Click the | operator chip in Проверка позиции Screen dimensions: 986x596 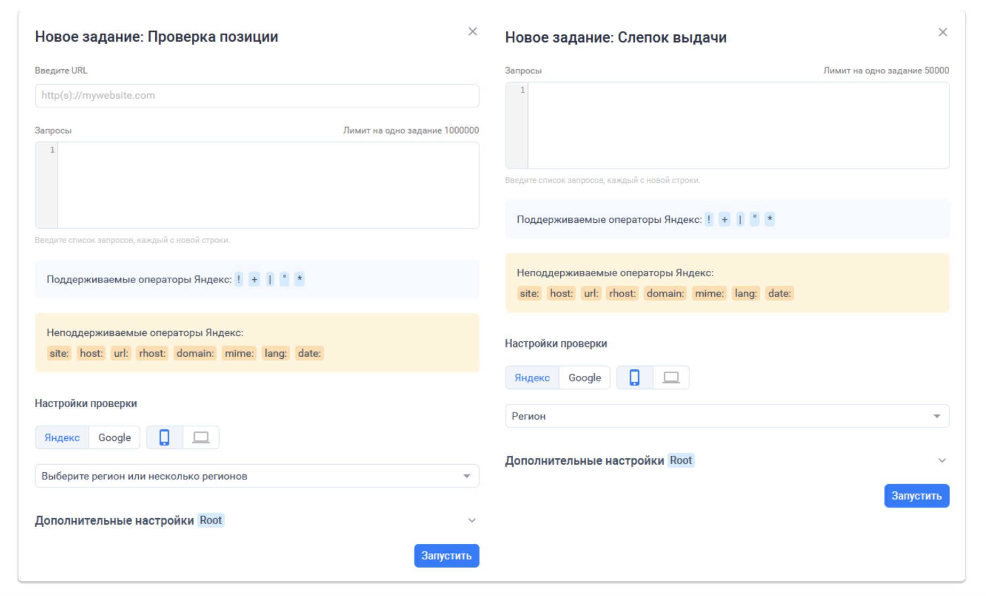[270, 279]
